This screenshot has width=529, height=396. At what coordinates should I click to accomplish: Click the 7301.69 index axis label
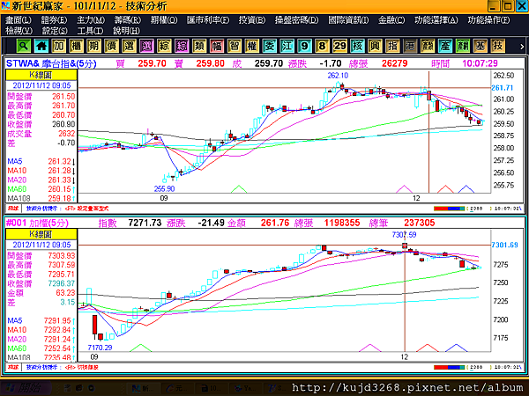coord(504,245)
